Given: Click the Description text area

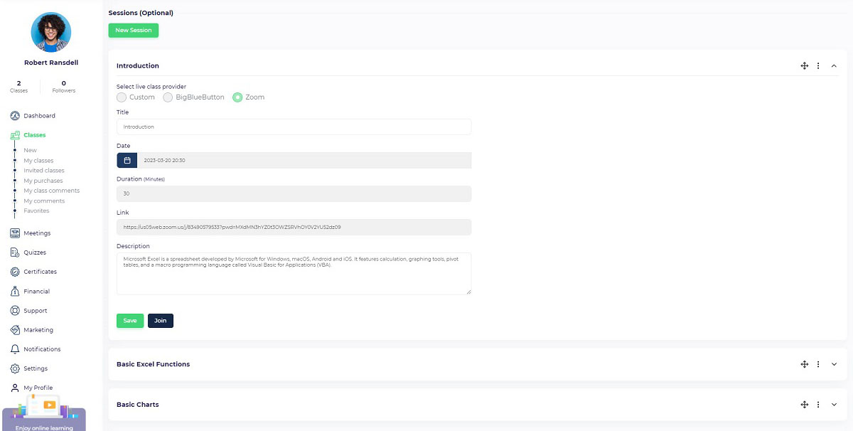Looking at the screenshot, I should 294,273.
